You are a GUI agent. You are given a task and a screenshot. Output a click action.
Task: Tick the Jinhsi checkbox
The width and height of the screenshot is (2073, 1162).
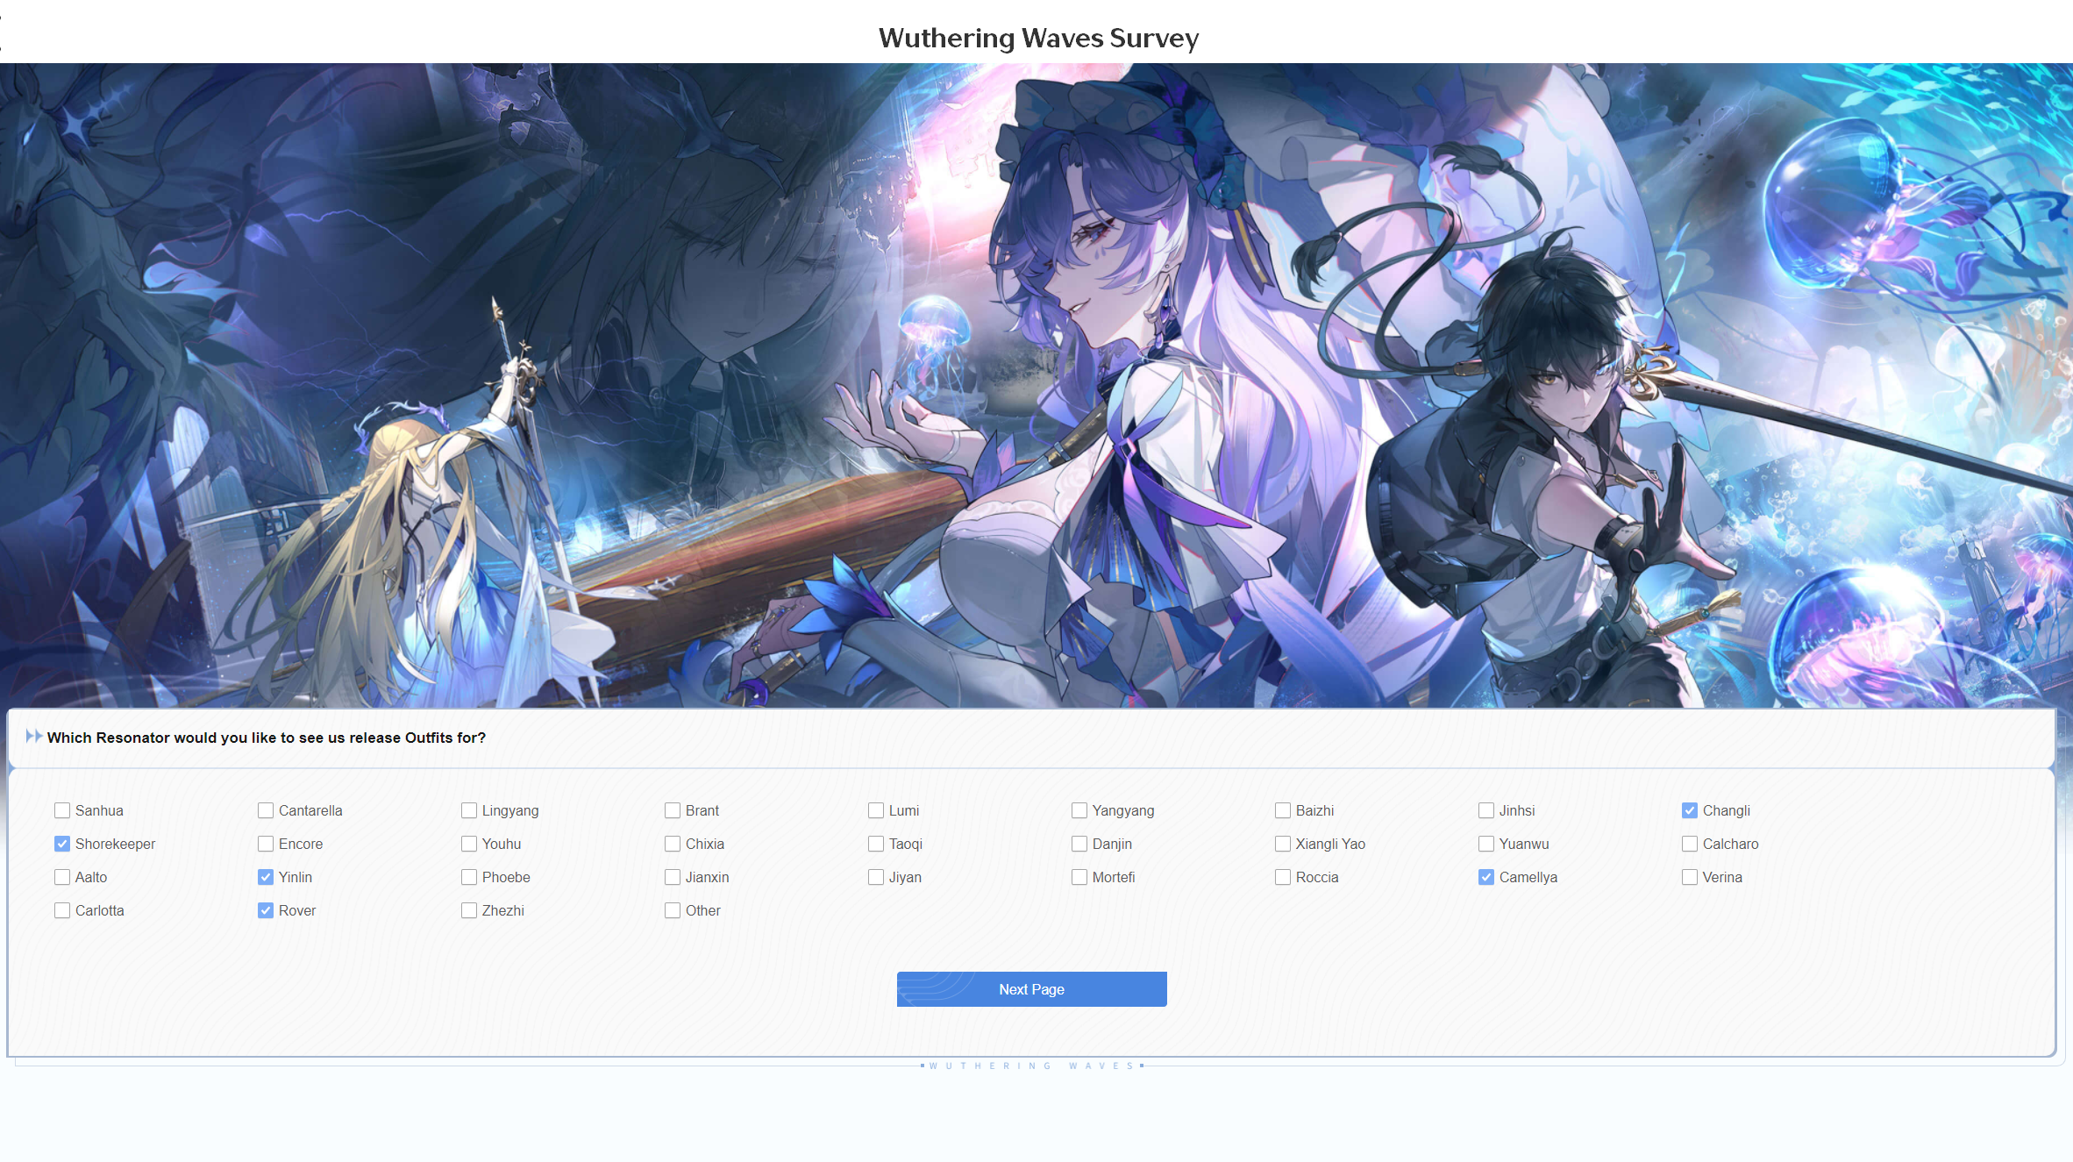(x=1486, y=810)
